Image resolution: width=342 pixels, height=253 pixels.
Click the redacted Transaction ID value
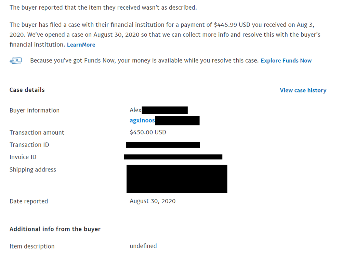[x=163, y=145]
